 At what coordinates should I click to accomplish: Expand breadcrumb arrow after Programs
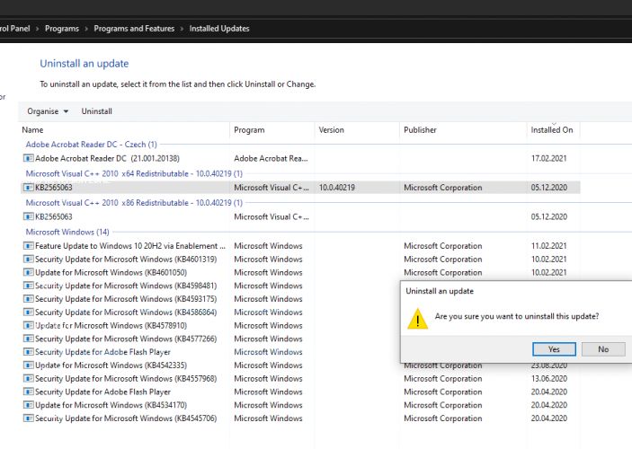(86, 29)
